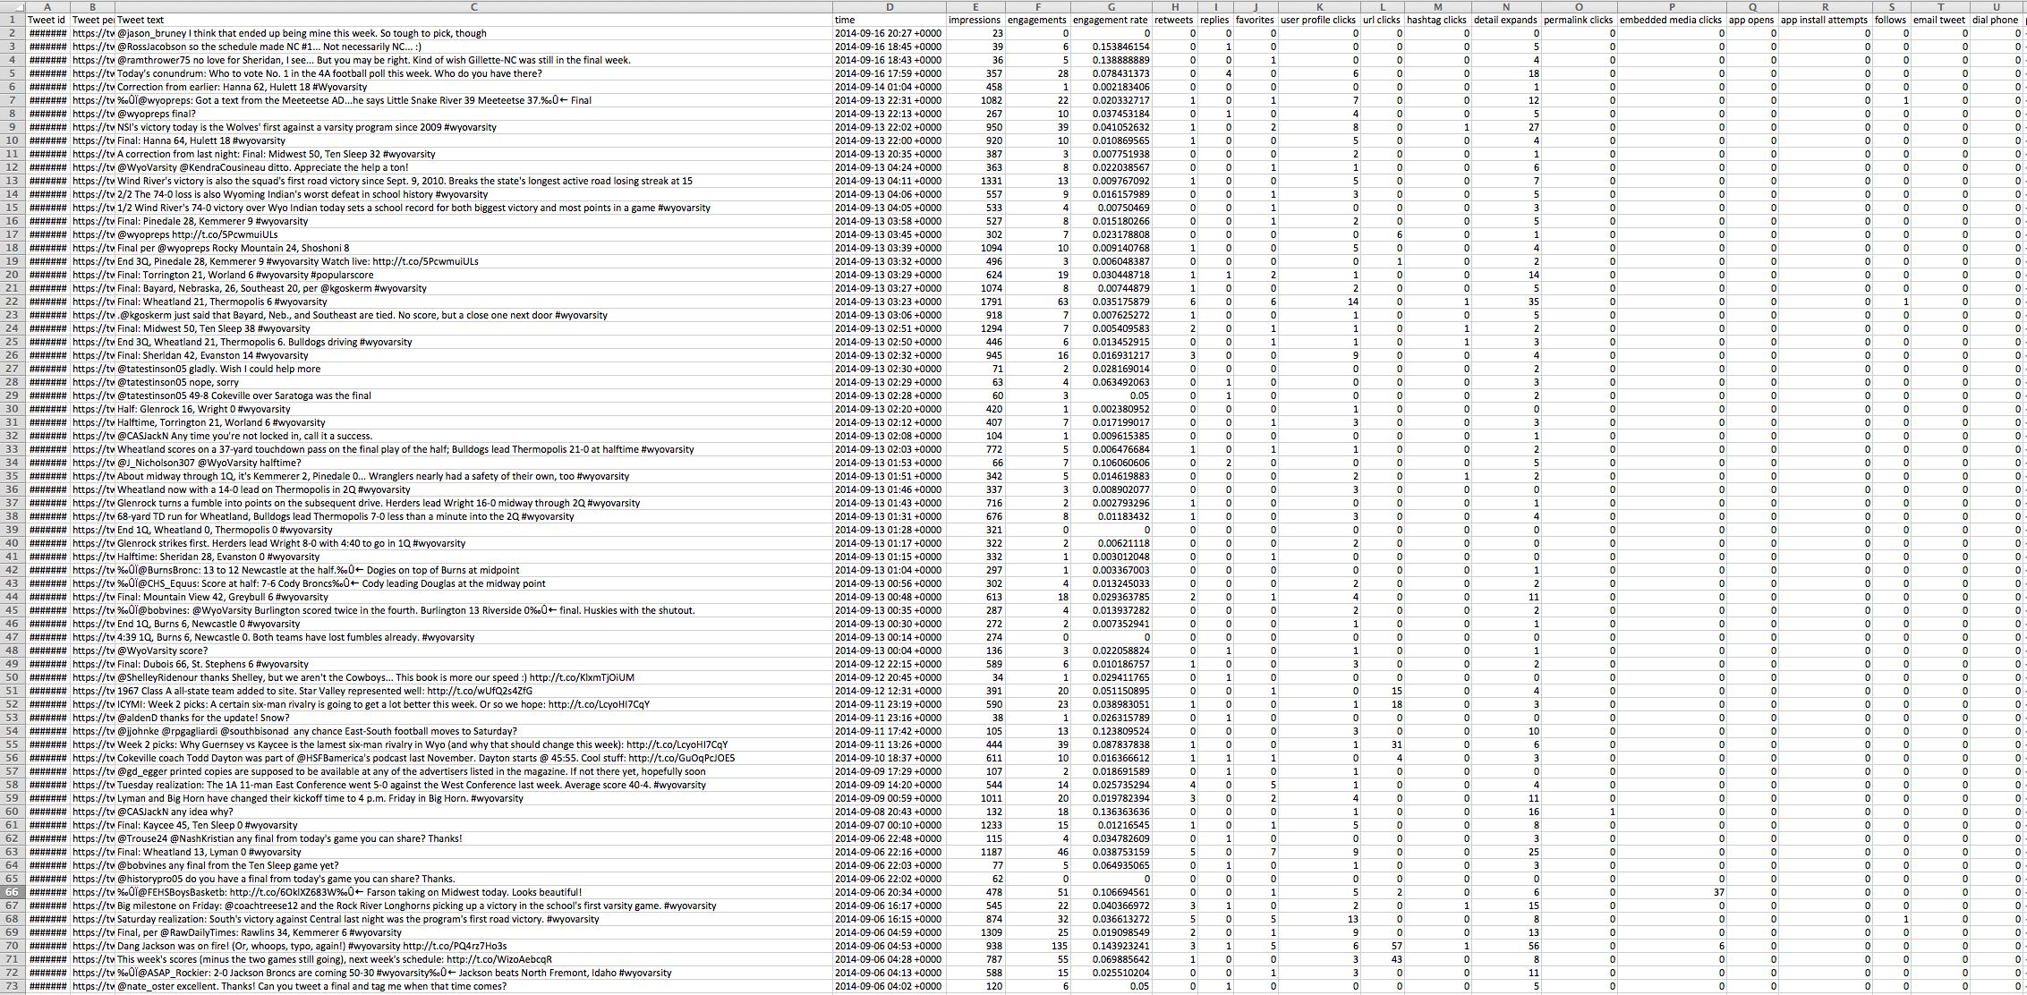Click column P header letter

point(1671,6)
